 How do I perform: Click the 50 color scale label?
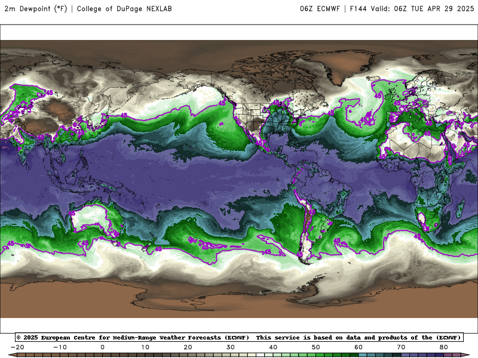316,347
